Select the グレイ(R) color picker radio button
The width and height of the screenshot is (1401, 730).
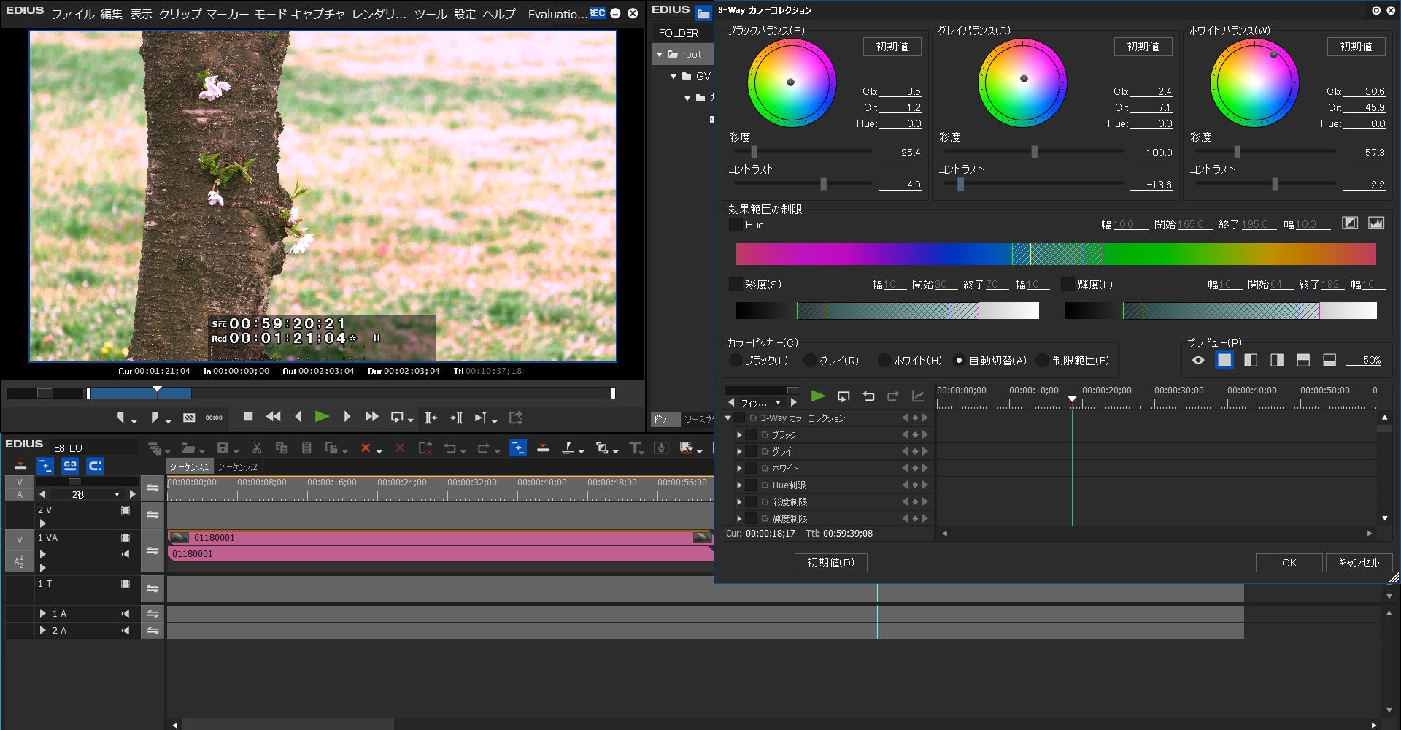point(810,361)
